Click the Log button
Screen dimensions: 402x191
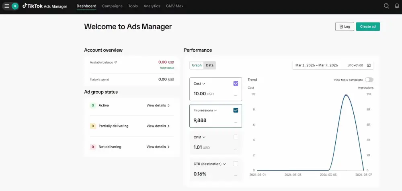345,26
